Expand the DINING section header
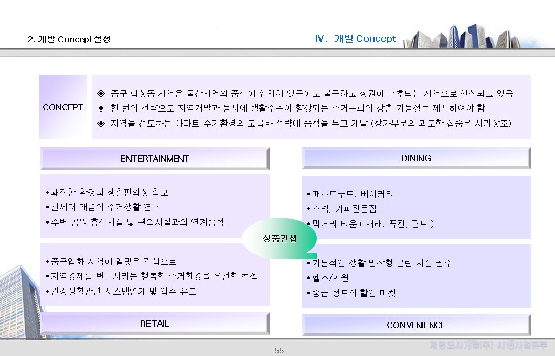Image resolution: width=555 pixels, height=356 pixels. (x=416, y=157)
